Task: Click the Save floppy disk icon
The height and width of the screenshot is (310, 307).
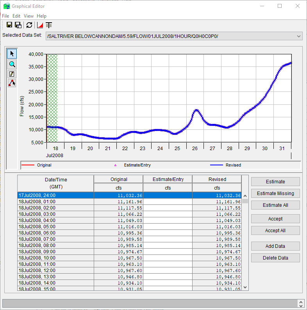Action: coord(9,25)
